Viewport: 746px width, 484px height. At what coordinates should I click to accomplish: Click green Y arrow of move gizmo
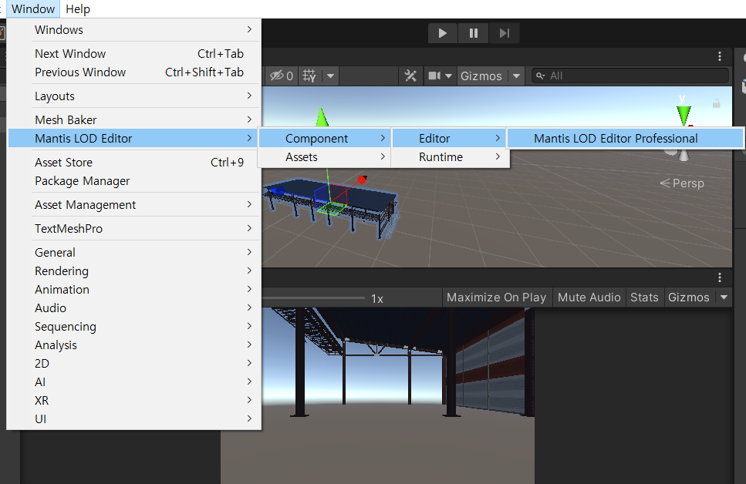click(x=322, y=117)
